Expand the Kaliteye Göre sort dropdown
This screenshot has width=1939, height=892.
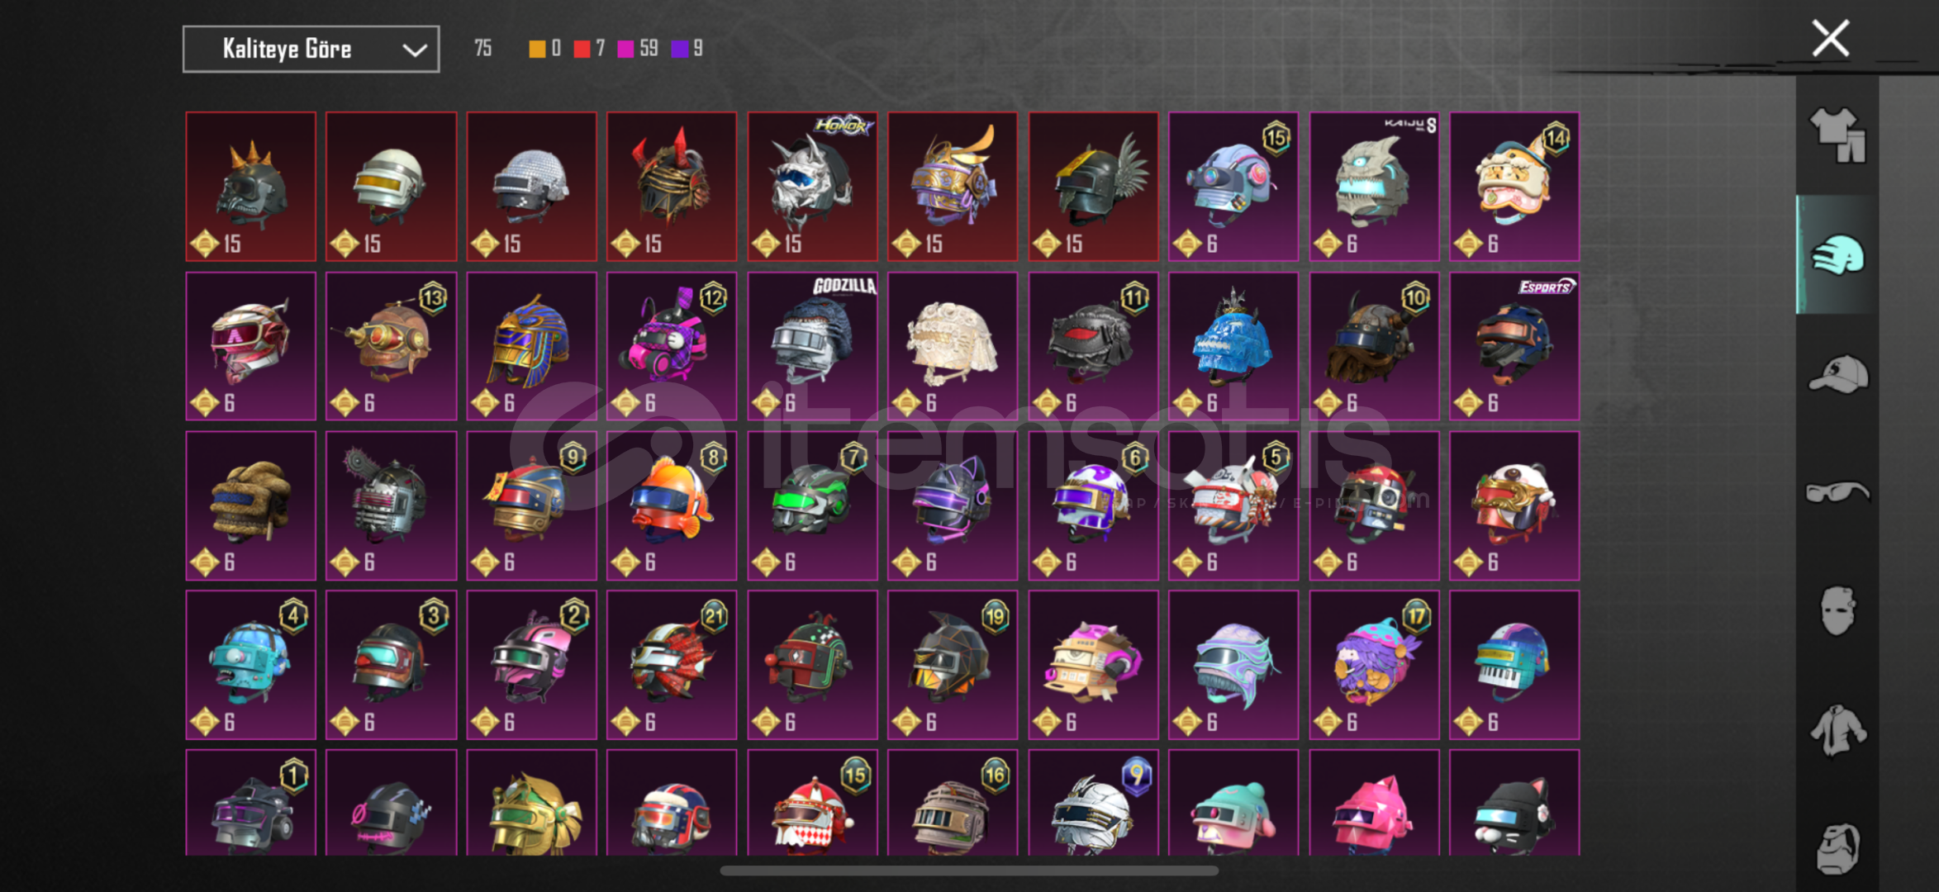pyautogui.click(x=311, y=50)
